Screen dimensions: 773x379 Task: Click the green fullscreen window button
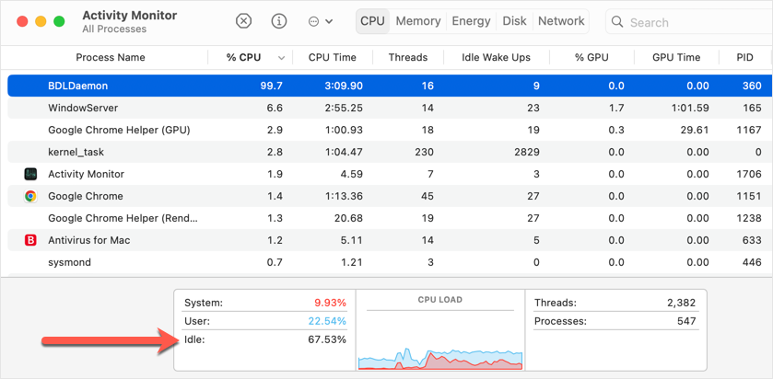coord(59,21)
